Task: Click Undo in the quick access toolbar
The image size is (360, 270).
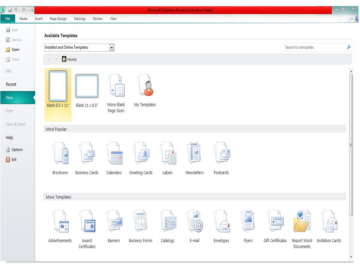Action: (x=16, y=10)
